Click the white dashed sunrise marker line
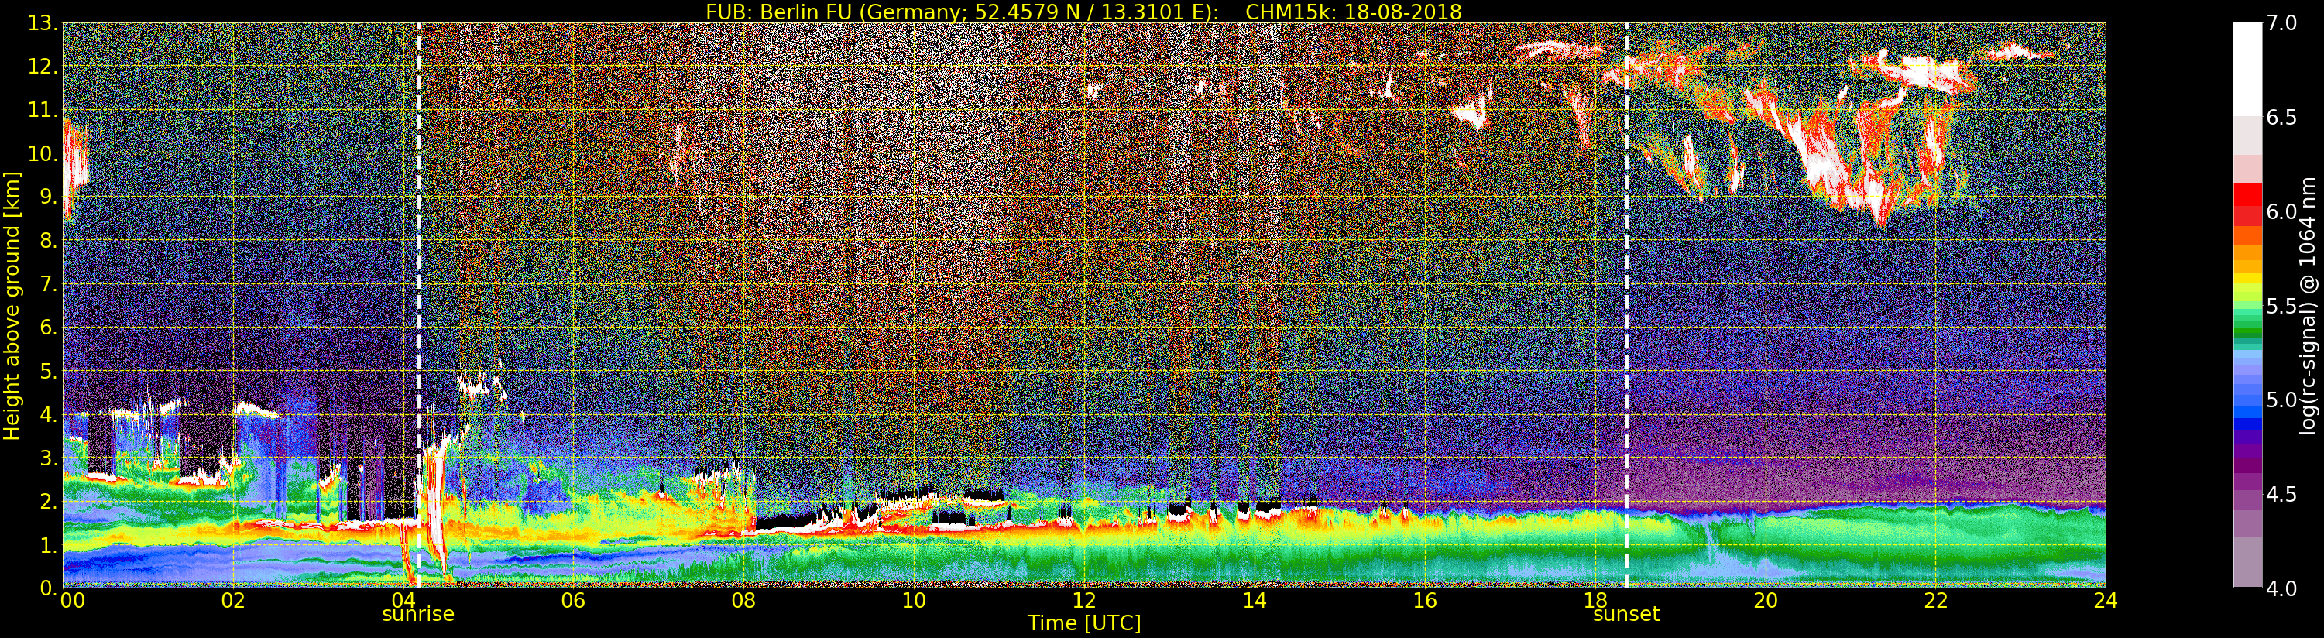 click(x=420, y=305)
